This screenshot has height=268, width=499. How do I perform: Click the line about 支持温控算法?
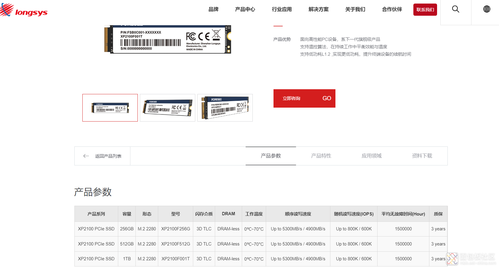[344, 47]
